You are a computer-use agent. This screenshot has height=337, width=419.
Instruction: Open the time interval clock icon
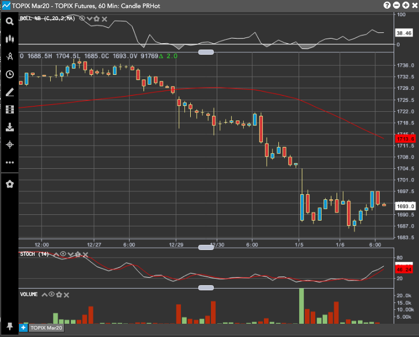point(10,74)
